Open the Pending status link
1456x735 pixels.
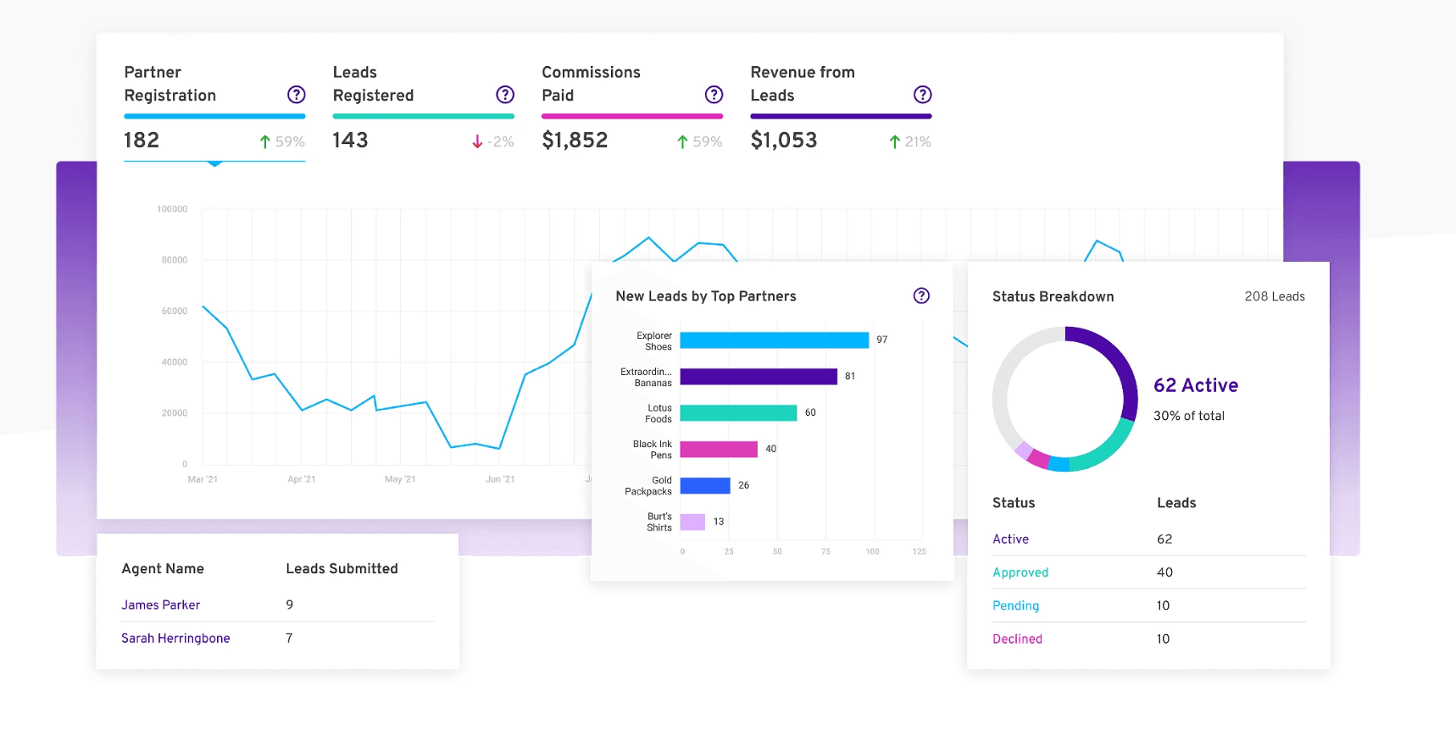coord(1015,605)
